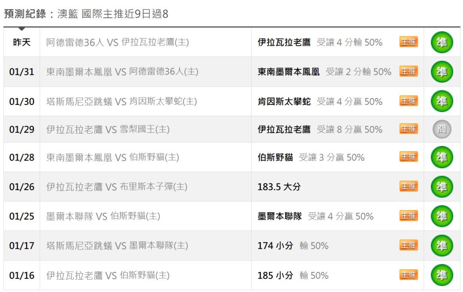Open the 伊拉瓦拉老鷹 VS 雪梨國王 match
Screen dimensions: 463x292
108,129
